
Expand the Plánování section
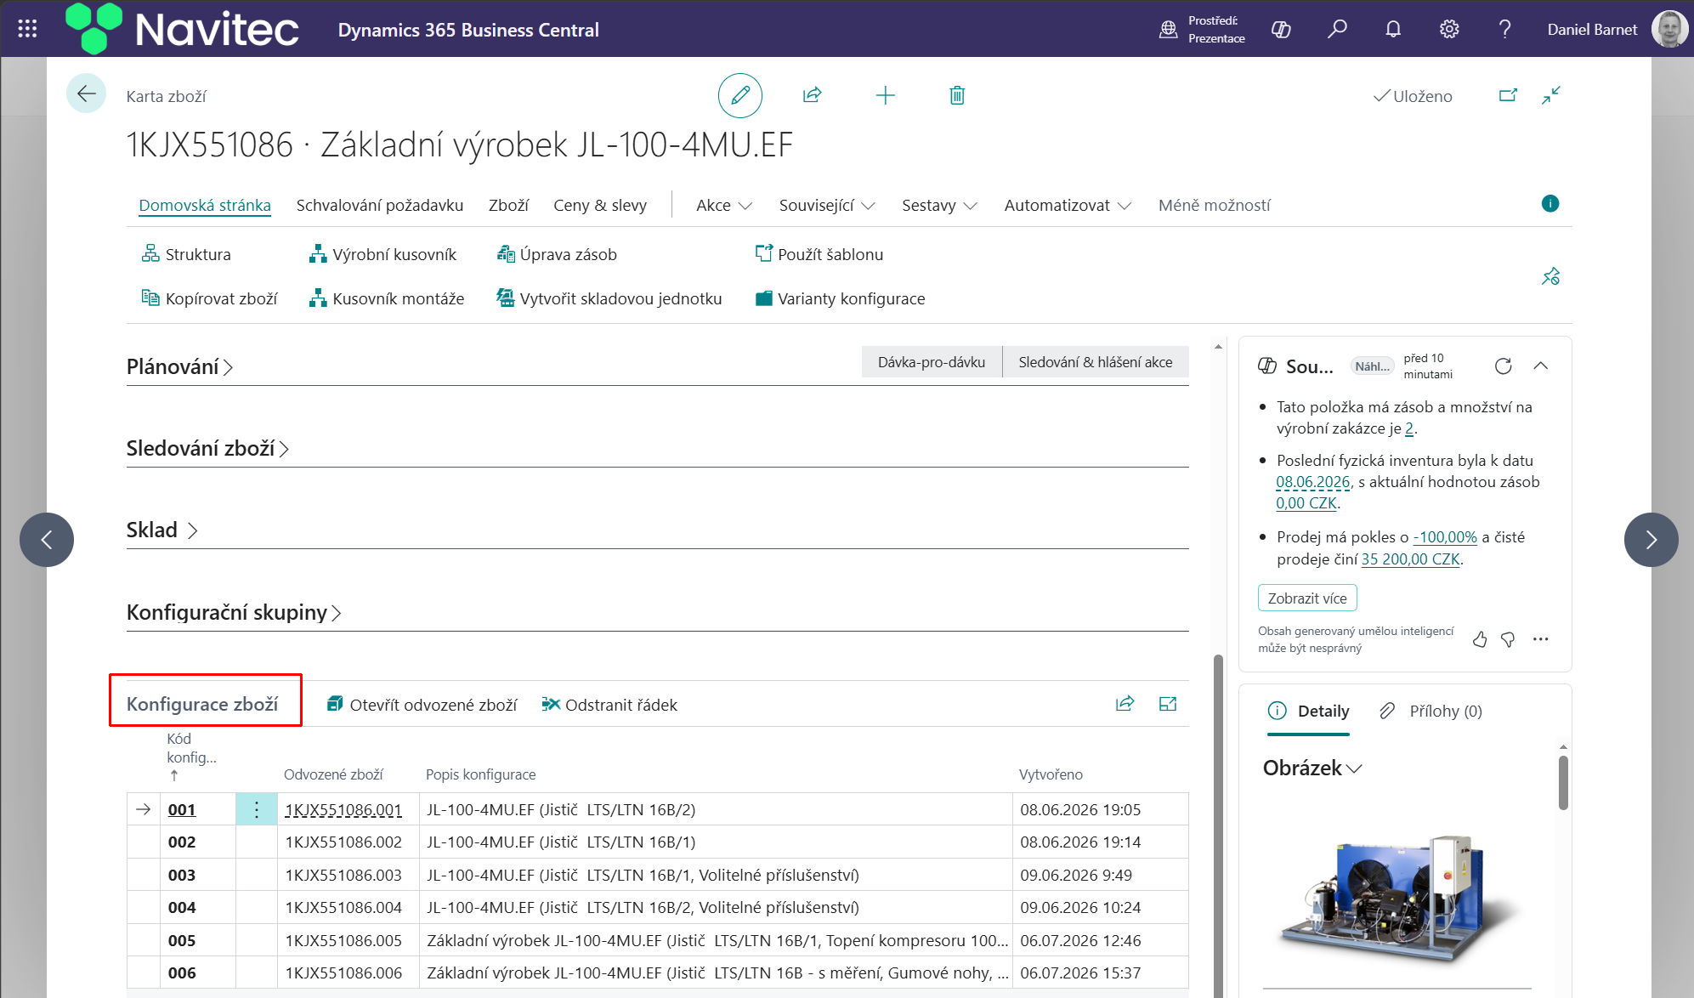[179, 366]
